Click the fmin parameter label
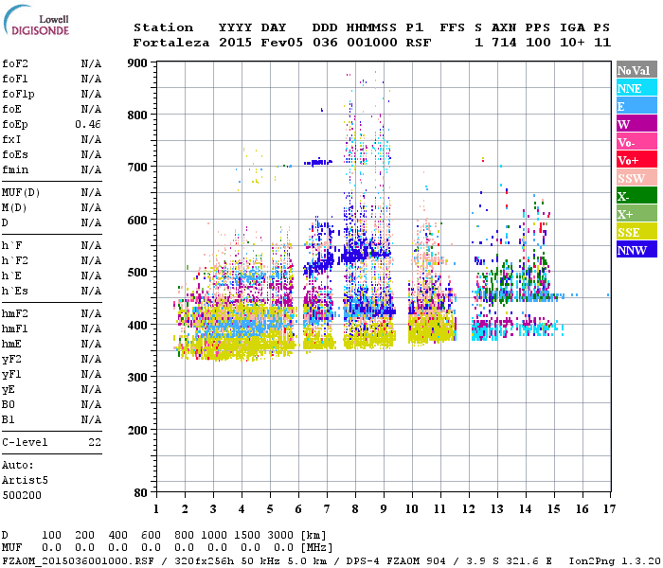 coord(15,169)
